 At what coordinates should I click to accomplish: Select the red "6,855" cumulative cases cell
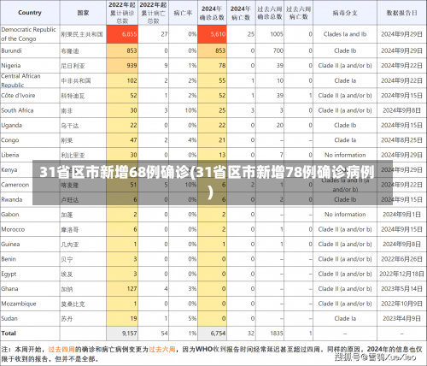point(122,34)
